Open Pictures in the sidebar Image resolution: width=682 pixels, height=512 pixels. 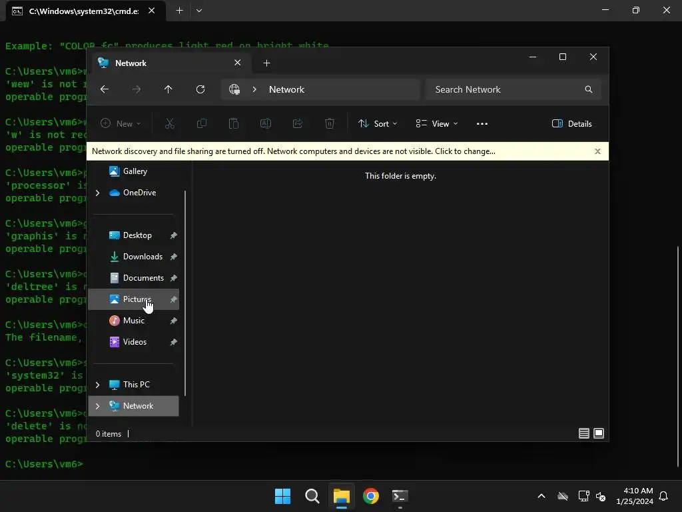click(133, 299)
